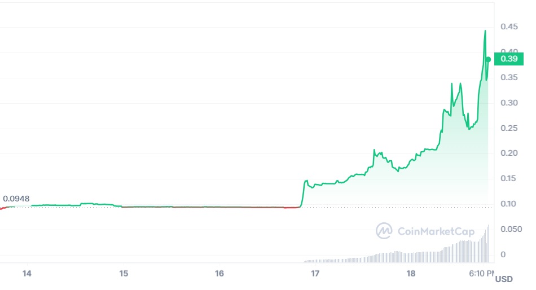This screenshot has width=536, height=290.
Task: Click the 0.20 price axis label
Action: pos(509,153)
